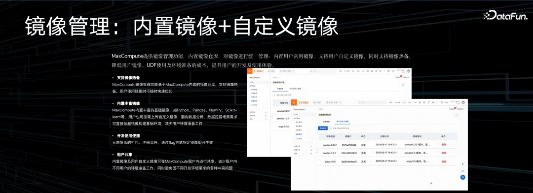This screenshot has height=193, width=533.
Task: Click the MaxCompute title in front window sidebar
Action: click(300, 110)
